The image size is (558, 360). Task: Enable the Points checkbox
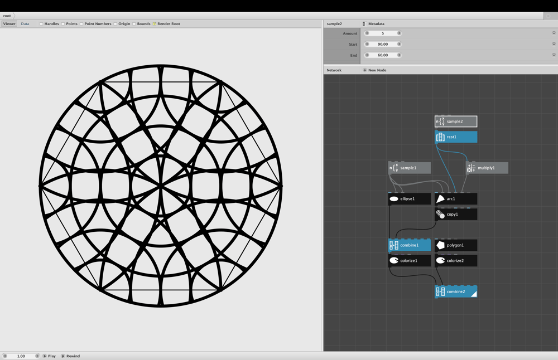(63, 24)
